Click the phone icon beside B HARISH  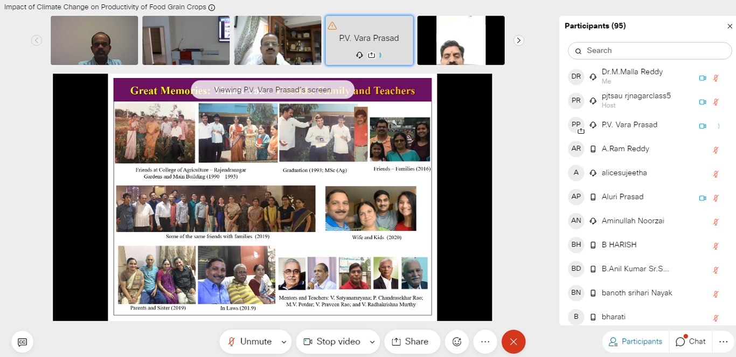[x=593, y=245]
